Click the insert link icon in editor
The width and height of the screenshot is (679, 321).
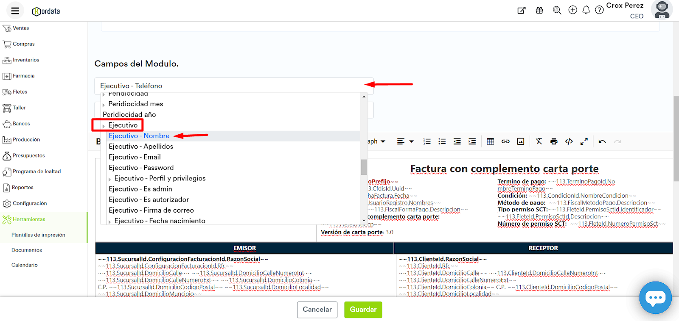tap(505, 141)
